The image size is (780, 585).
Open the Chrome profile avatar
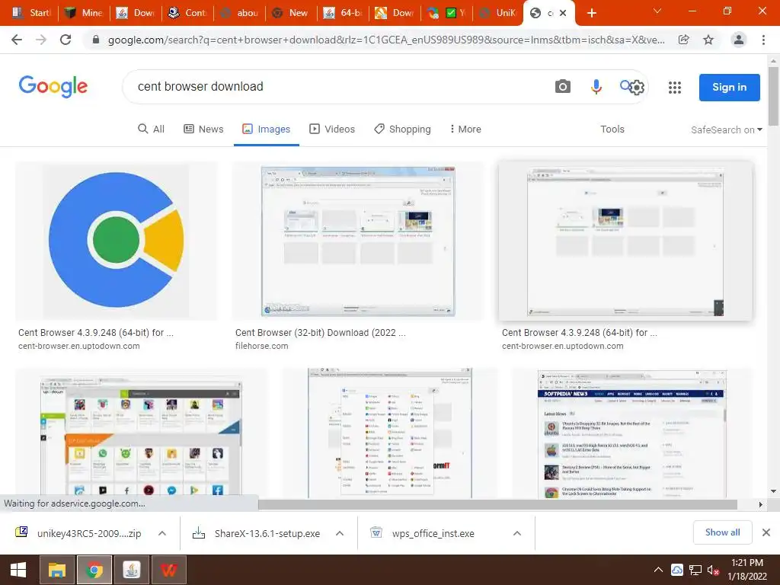click(x=739, y=40)
